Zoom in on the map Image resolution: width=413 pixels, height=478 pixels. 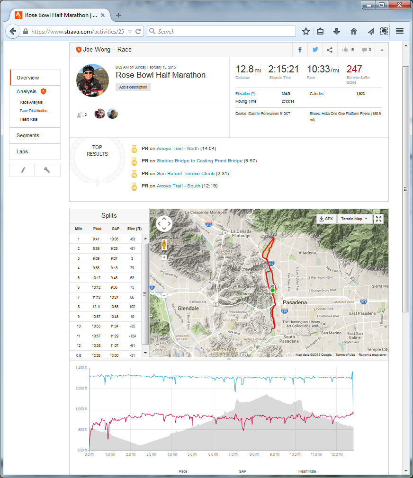pyautogui.click(x=164, y=257)
